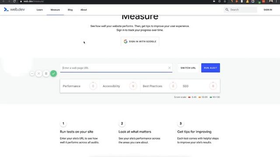Click the Performance score gauge

(x=93, y=86)
